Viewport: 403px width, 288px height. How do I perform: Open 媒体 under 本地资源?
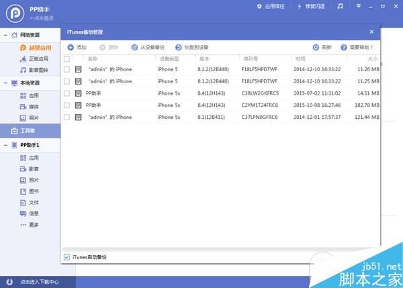30,107
